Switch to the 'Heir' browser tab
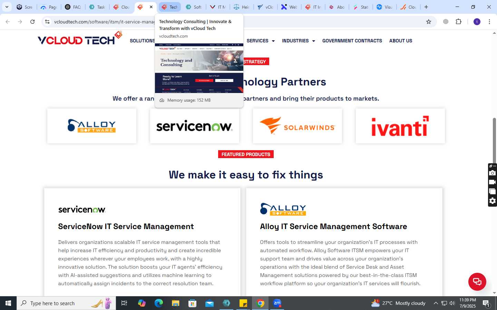Viewport: 497px width, 310px height. (241, 7)
